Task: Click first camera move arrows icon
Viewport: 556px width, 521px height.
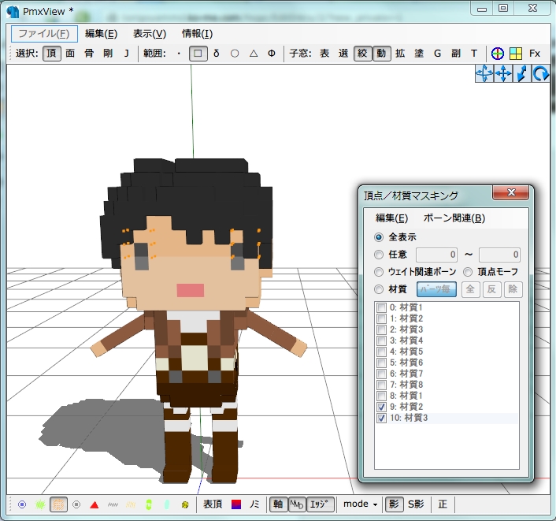Action: point(484,74)
